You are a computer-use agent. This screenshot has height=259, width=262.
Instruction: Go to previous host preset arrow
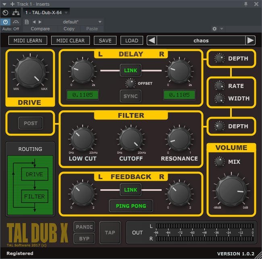(x=34, y=22)
